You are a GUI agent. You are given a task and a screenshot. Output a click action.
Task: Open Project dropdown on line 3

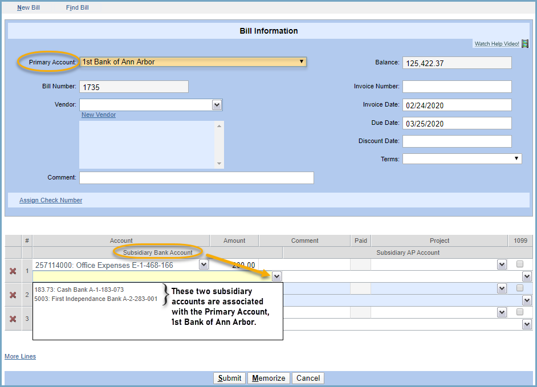coord(502,312)
